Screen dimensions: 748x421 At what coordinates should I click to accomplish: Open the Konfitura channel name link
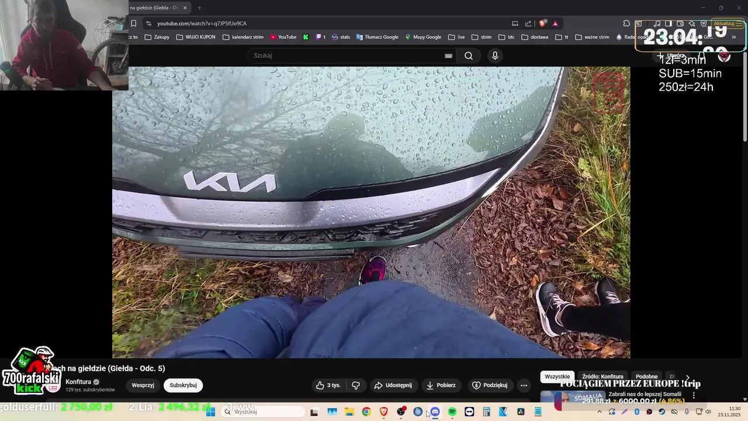78,382
